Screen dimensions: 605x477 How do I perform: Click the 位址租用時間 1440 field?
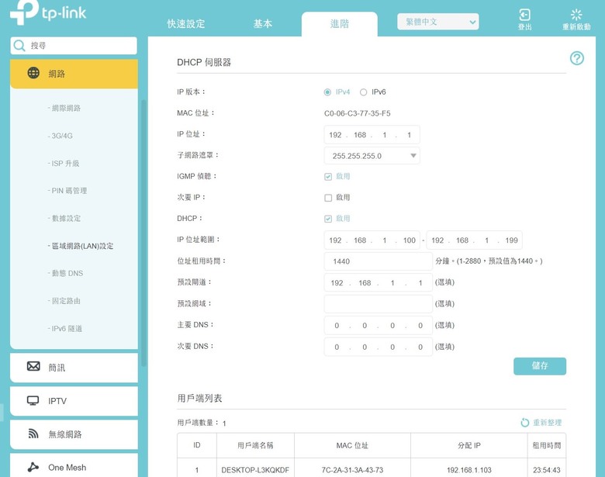point(379,261)
